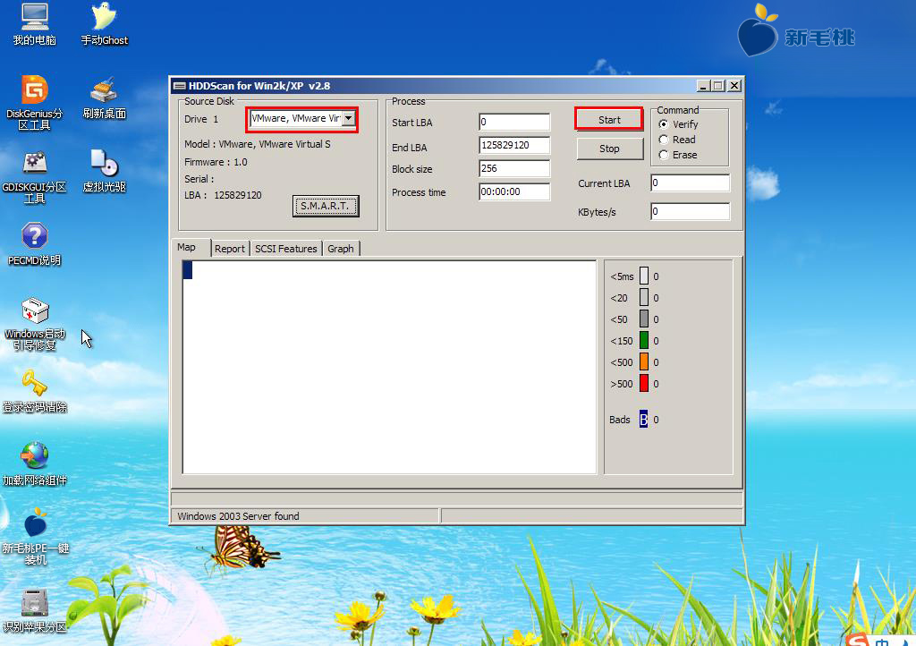Click the Bads blue B swatch
The width and height of the screenshot is (916, 646).
click(643, 419)
